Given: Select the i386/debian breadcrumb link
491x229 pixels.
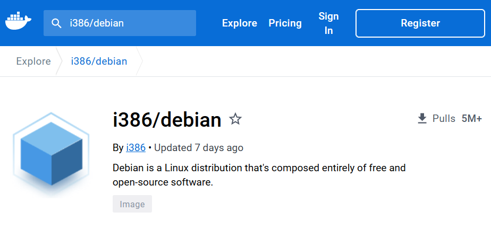Looking at the screenshot, I should (x=99, y=61).
